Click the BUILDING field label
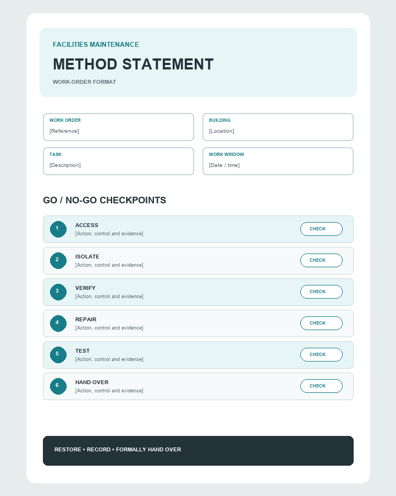Image resolution: width=396 pixels, height=496 pixels. pyautogui.click(x=219, y=120)
